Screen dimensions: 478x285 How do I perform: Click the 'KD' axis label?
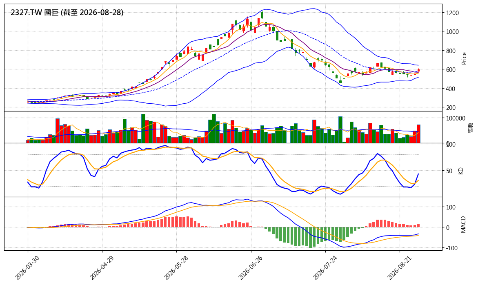[x=460, y=170]
